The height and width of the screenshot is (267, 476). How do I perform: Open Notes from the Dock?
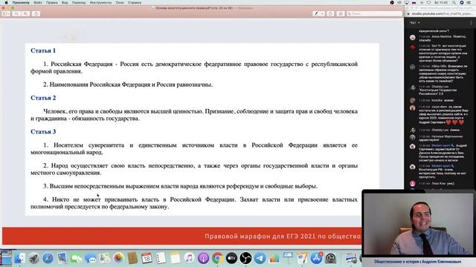176,258
